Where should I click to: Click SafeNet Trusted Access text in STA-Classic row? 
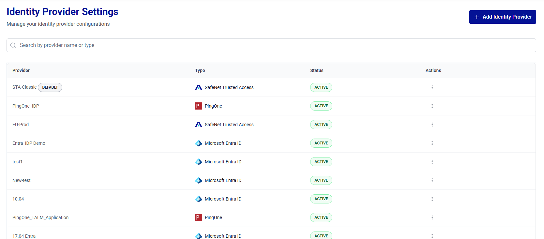tap(229, 87)
